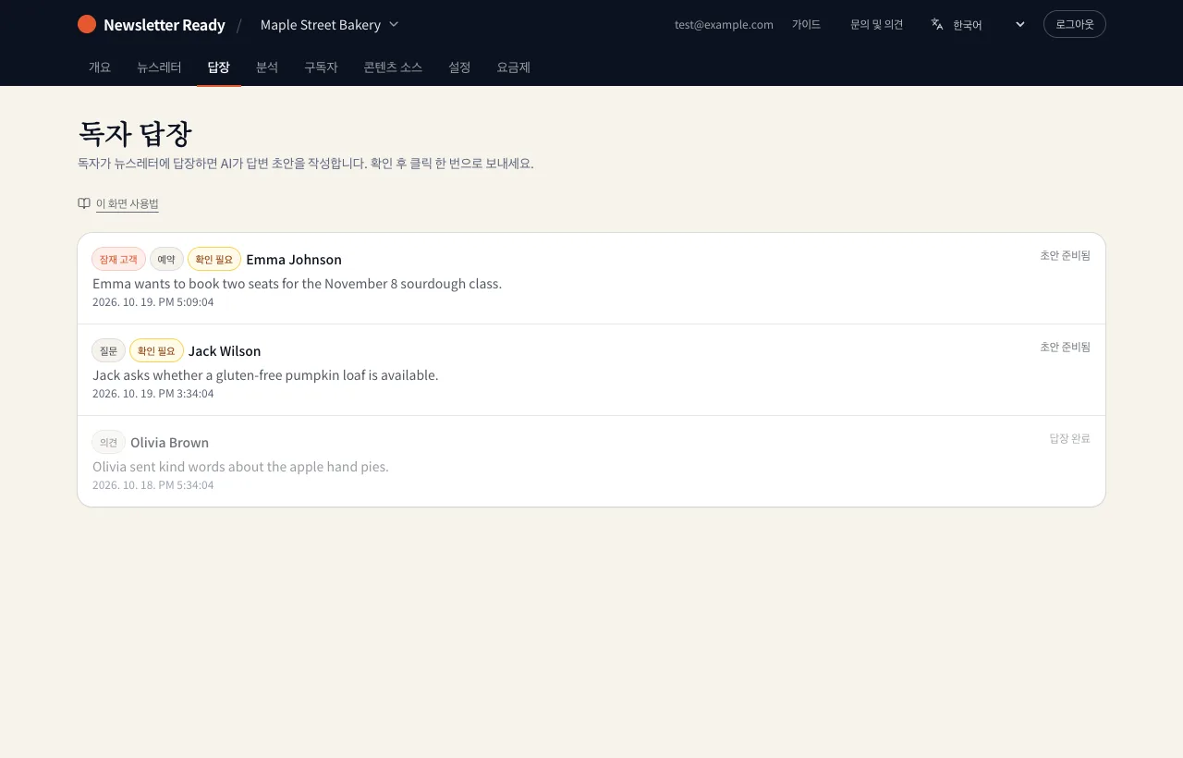Open the 구독자 tab
1183x758 pixels.
321,67
